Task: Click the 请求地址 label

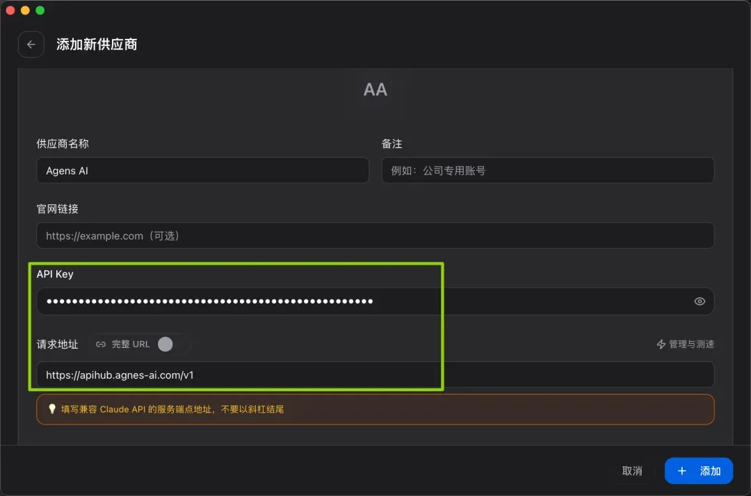Action: [x=58, y=345]
